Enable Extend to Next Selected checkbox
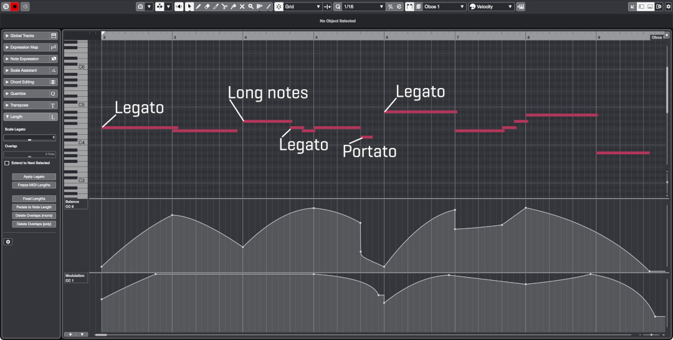This screenshot has height=340, width=673. 7,163
